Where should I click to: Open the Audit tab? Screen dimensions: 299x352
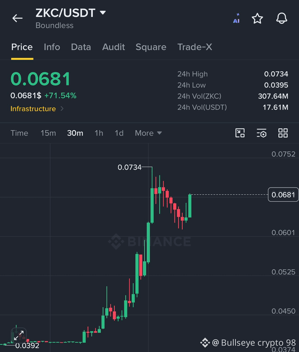click(113, 47)
